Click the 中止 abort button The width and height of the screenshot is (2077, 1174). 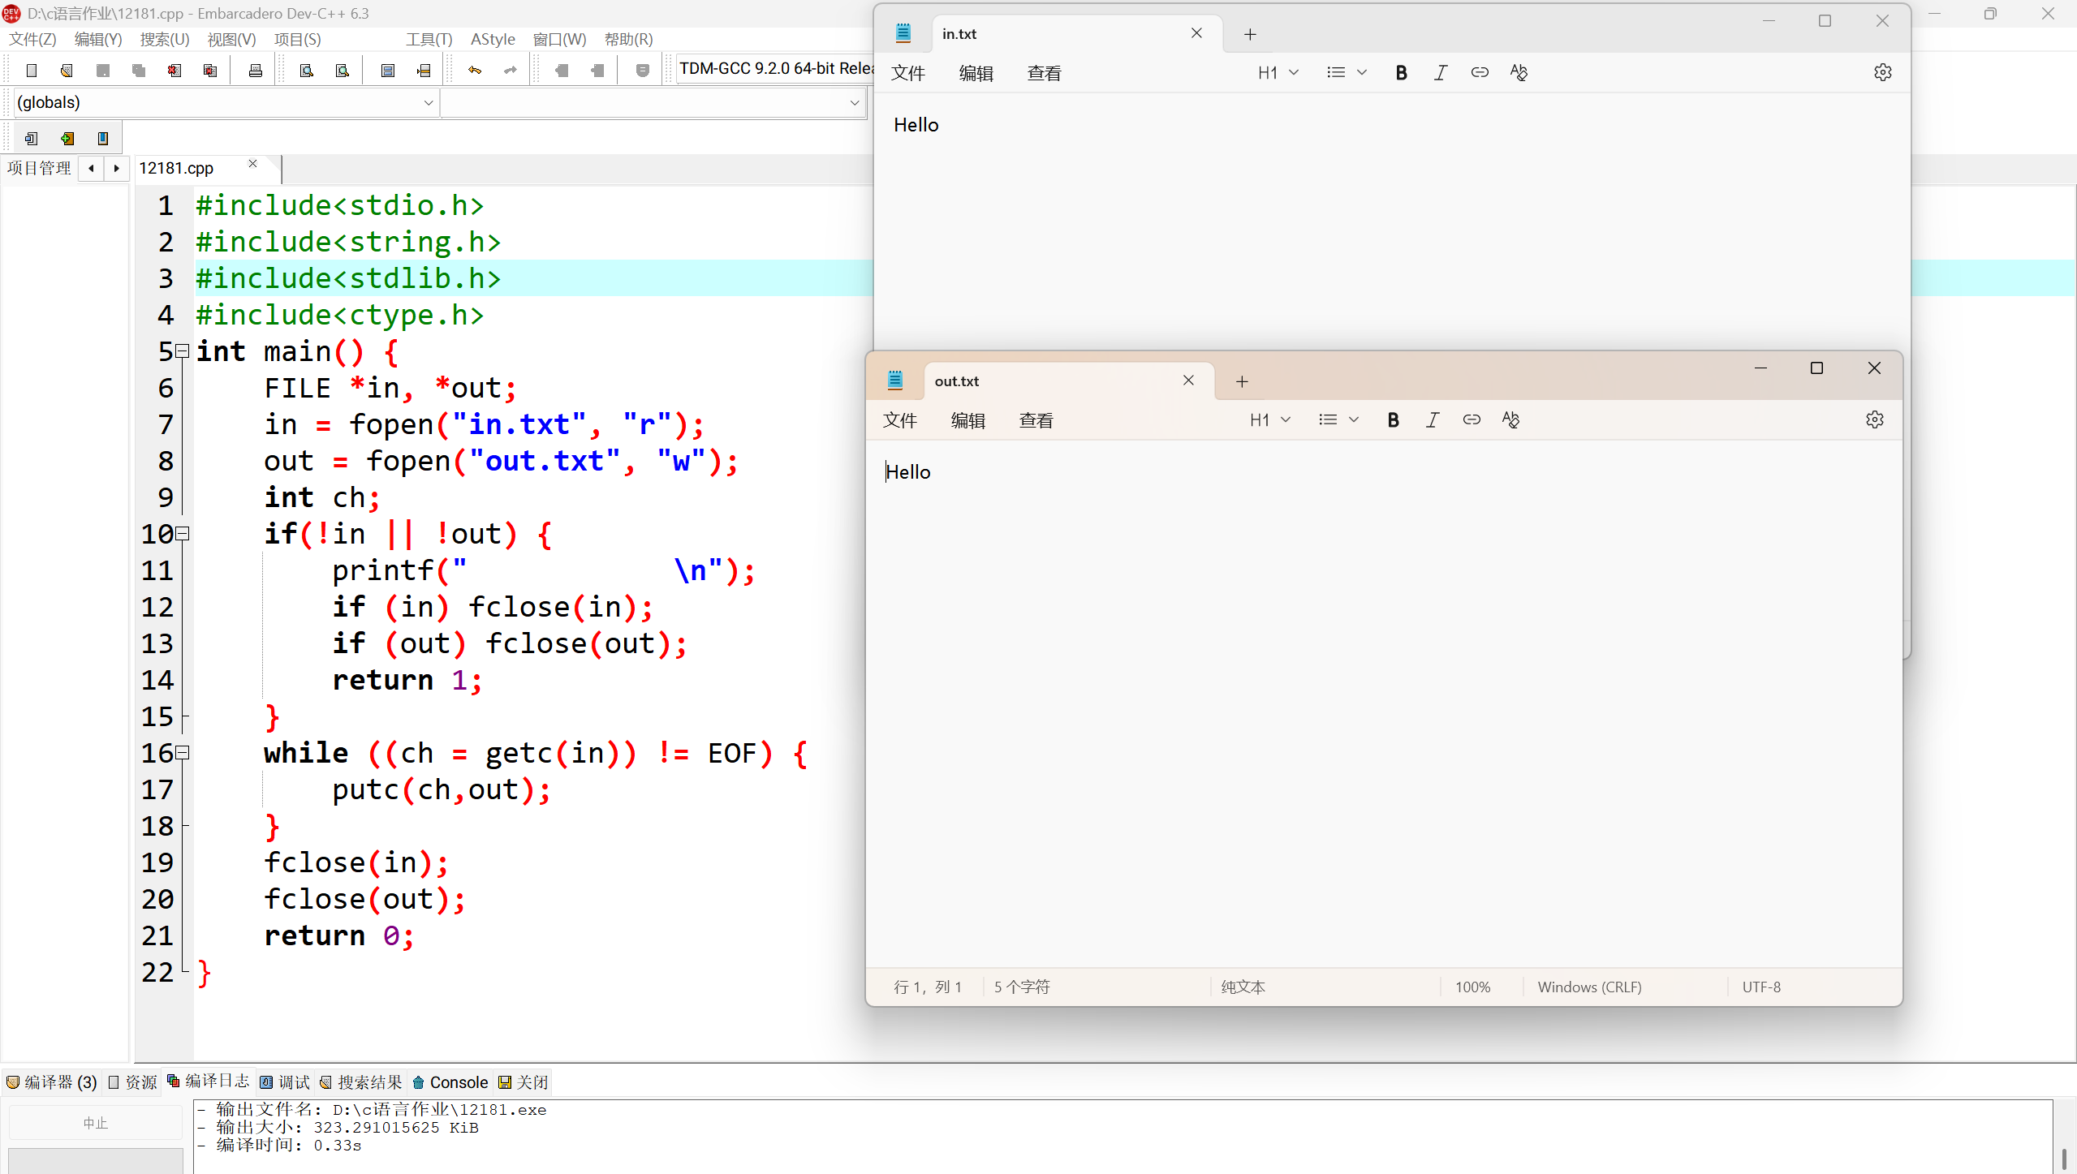click(x=95, y=1123)
